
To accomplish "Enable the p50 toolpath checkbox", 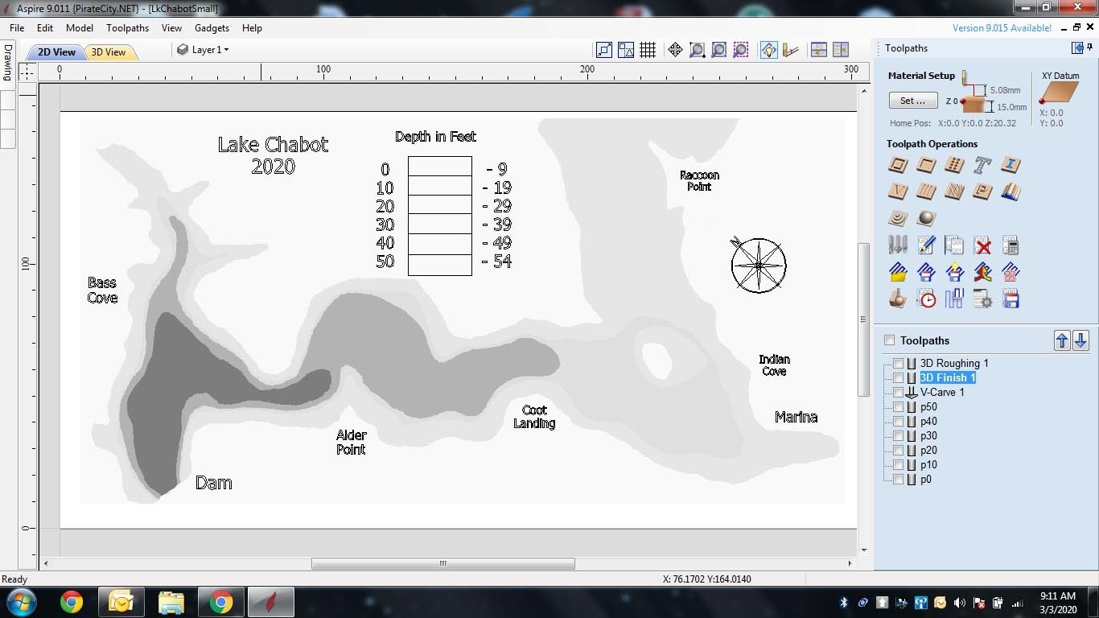I will (x=898, y=406).
